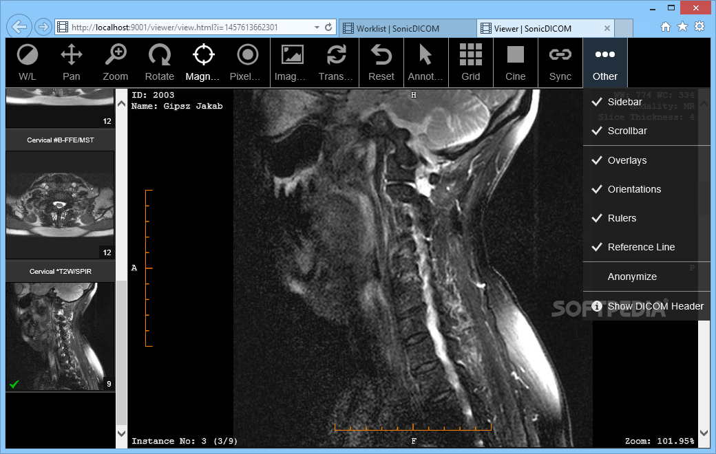716x454 pixels.
Task: Close the Other menu via its toolbar button
Action: (605, 63)
